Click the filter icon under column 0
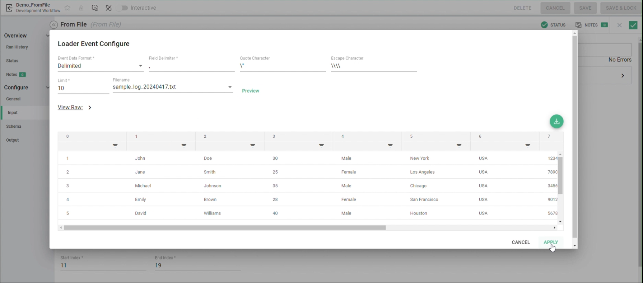This screenshot has height=283, width=643. pos(115,146)
